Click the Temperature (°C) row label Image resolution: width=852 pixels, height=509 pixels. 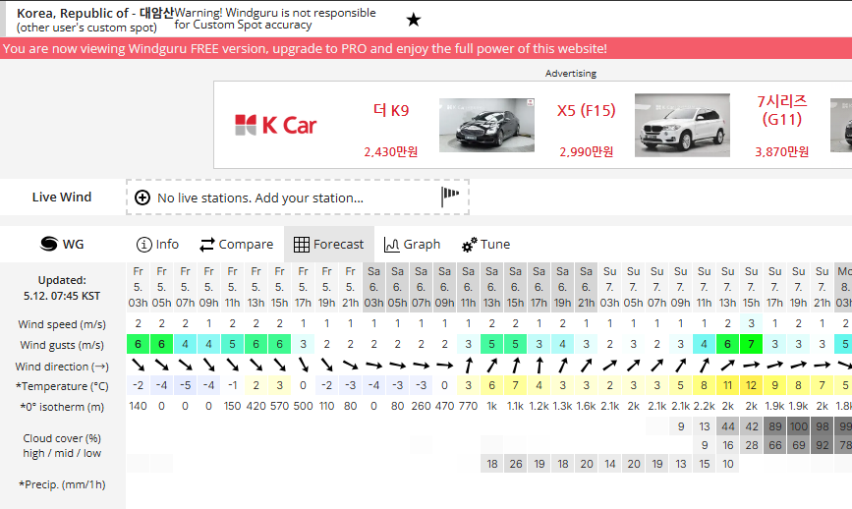(x=62, y=386)
